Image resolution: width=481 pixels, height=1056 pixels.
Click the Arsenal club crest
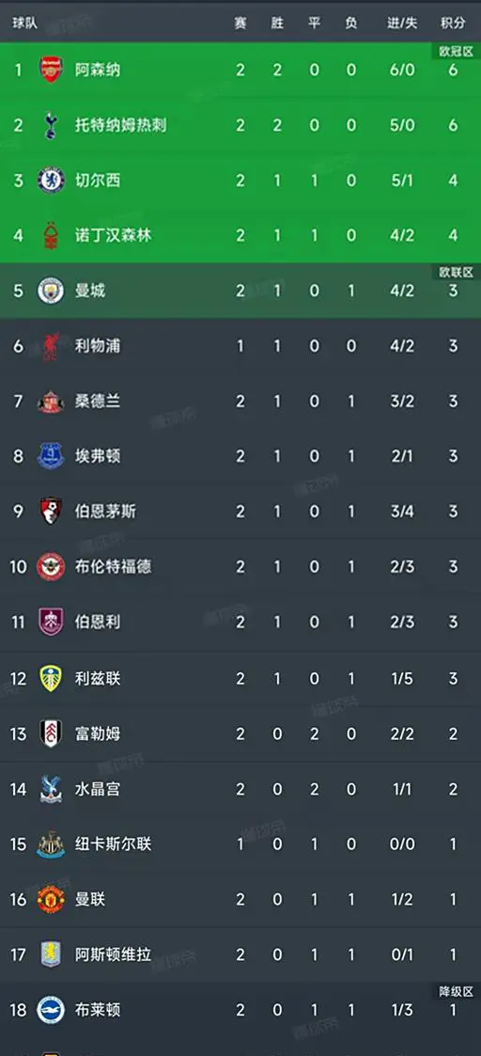point(51,70)
